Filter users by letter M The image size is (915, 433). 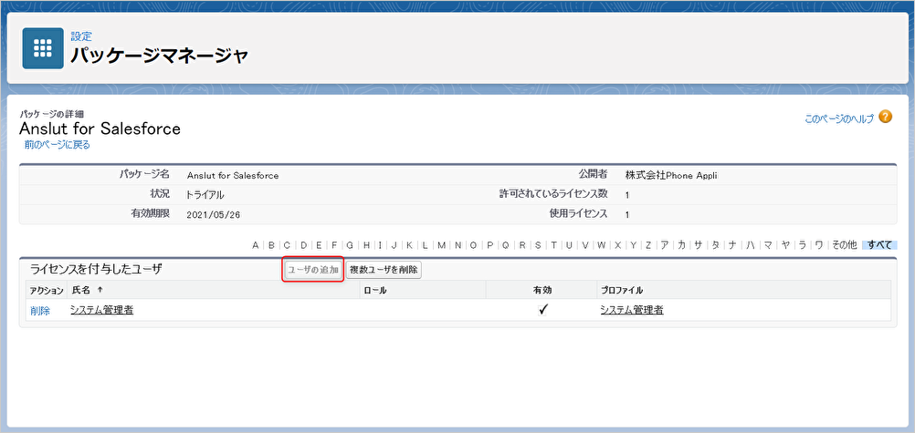pos(442,245)
